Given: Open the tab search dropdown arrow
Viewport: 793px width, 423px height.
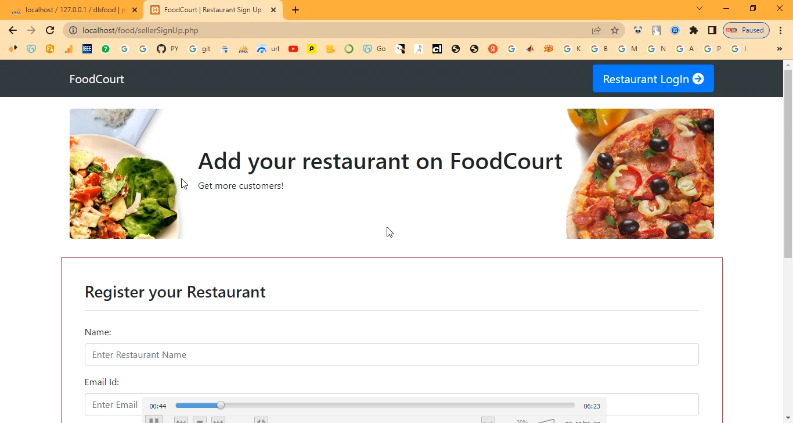Looking at the screenshot, I should pos(700,9).
